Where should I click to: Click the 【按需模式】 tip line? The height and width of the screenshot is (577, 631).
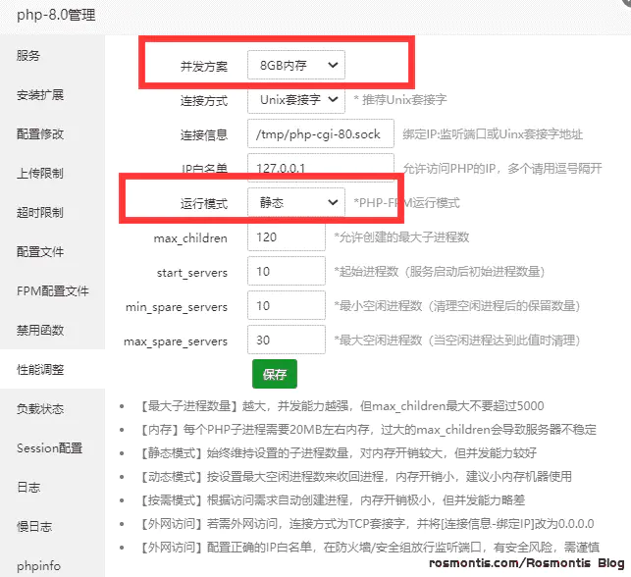332,500
